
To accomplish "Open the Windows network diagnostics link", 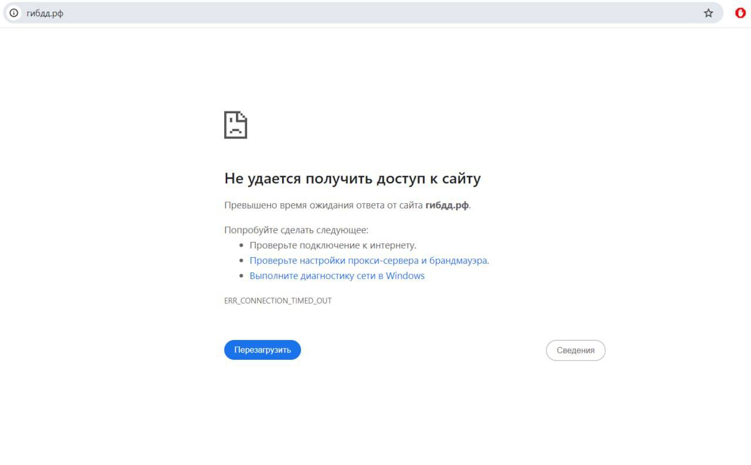I will point(337,276).
